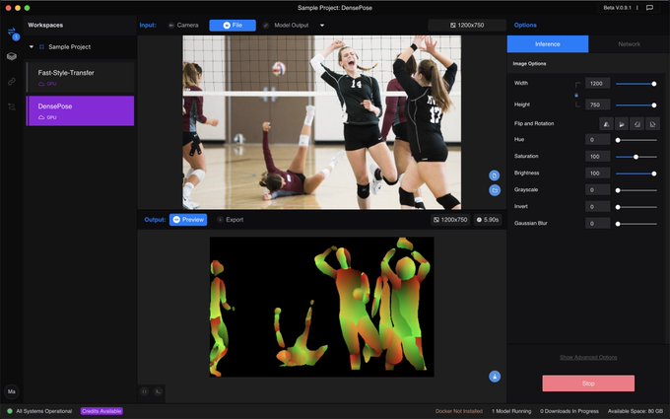Click the Brightness slider handle

coord(654,174)
